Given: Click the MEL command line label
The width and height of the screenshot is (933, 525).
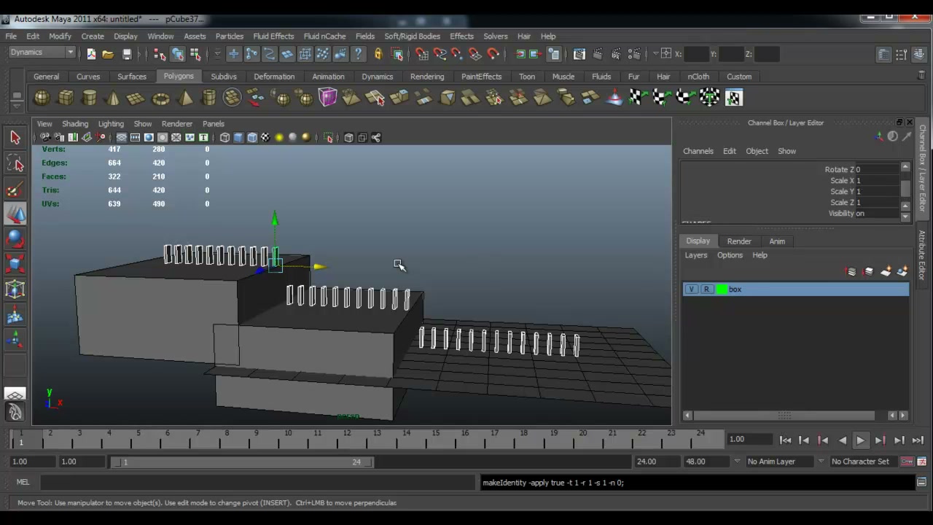Looking at the screenshot, I should (x=23, y=482).
